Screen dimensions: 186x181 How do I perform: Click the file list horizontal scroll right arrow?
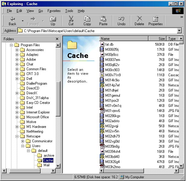point(176,171)
